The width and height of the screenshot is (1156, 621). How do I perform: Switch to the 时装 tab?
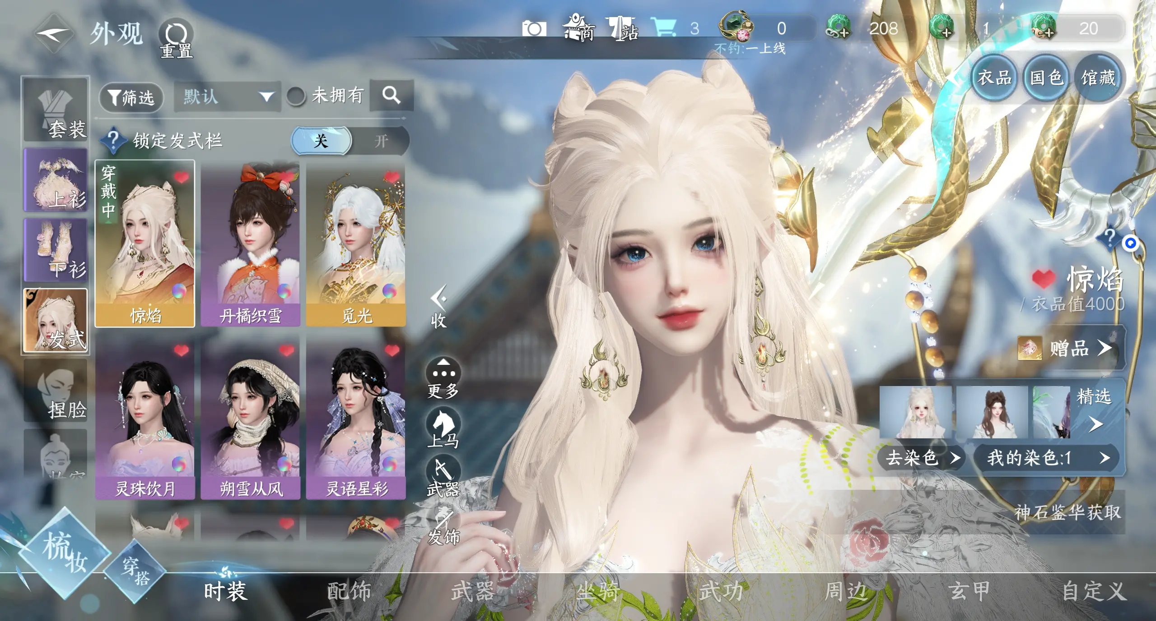[226, 591]
